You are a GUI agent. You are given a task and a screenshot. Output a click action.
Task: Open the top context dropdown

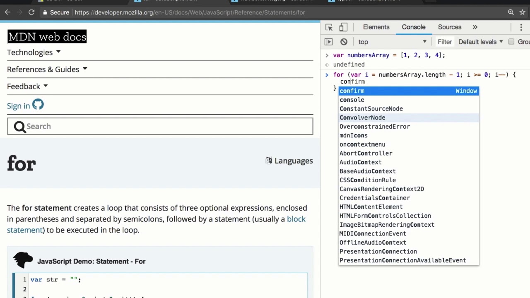click(x=392, y=42)
